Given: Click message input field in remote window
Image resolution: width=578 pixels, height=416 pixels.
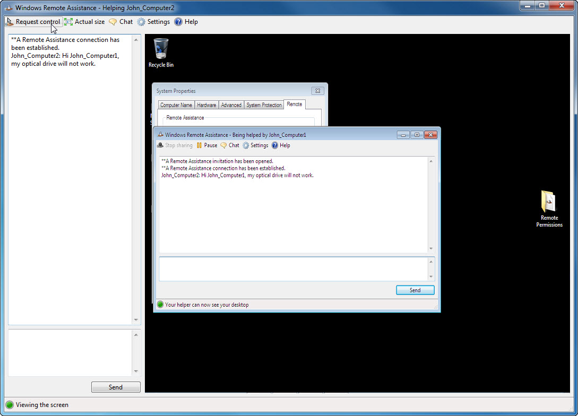Looking at the screenshot, I should coord(294,269).
